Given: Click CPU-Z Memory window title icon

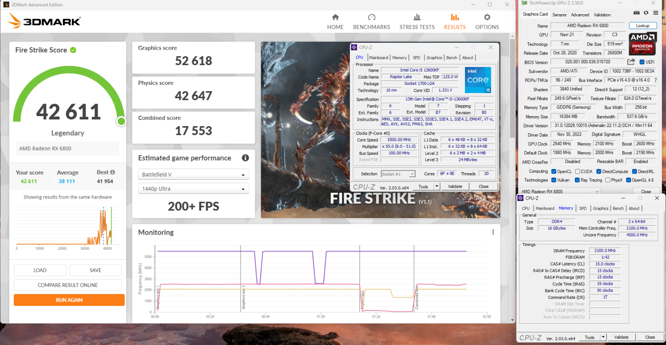Looking at the screenshot, I should [x=520, y=198].
